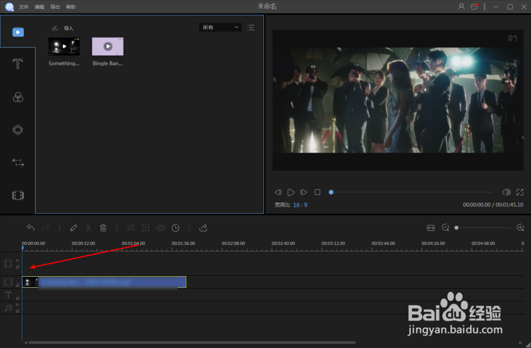Click the text track T icon
Screen dimensions: 531x348
pos(8,295)
